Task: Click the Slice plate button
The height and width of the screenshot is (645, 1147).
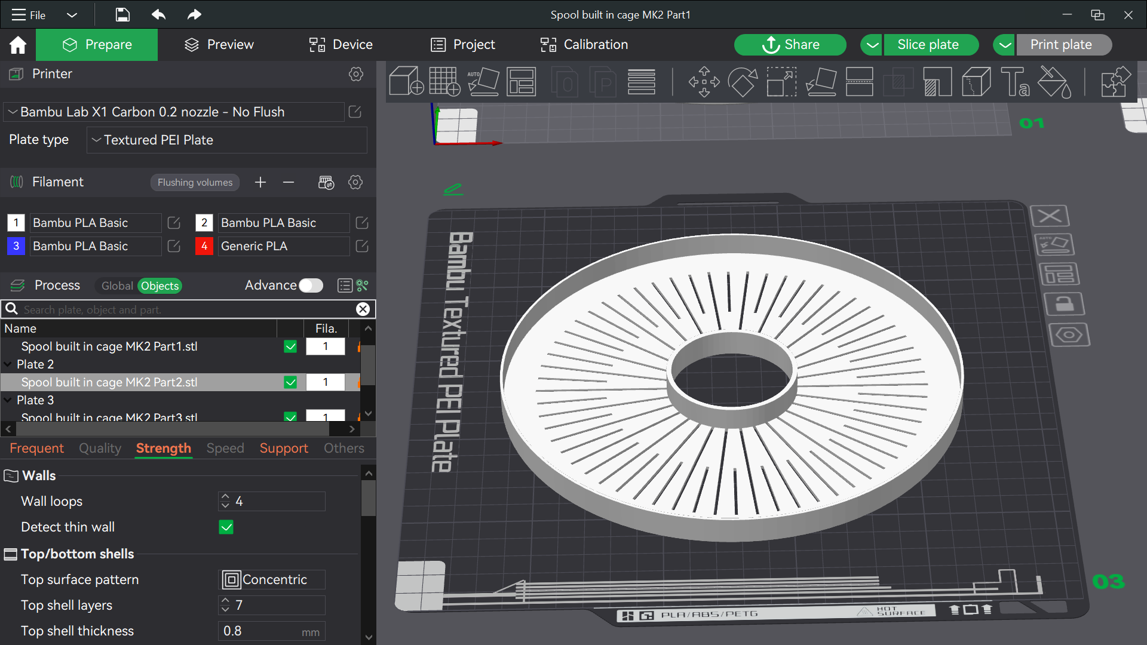Action: coord(928,45)
